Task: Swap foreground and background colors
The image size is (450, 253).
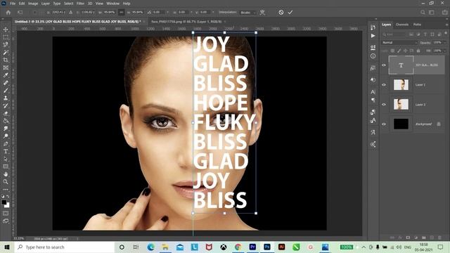Action: pyautogui.click(x=8, y=197)
